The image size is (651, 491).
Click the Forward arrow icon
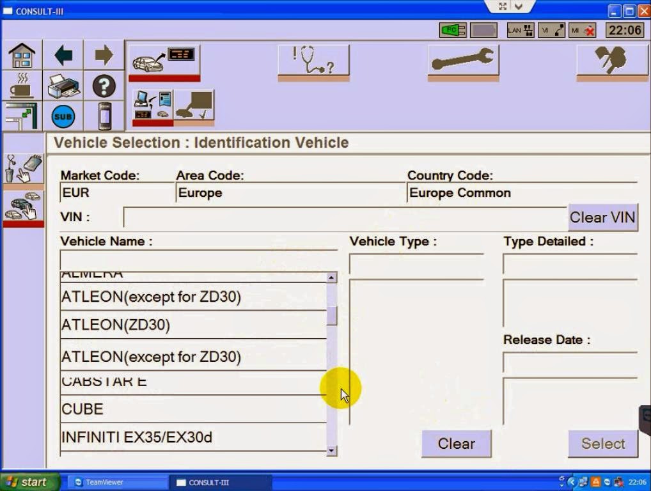pos(104,55)
